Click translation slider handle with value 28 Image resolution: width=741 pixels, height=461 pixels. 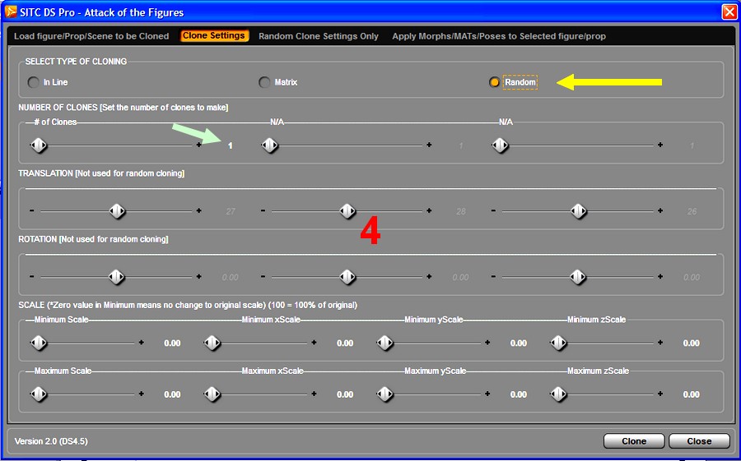(x=347, y=211)
